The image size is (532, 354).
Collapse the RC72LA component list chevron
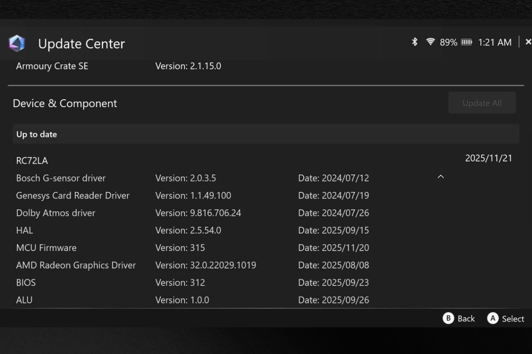[441, 177]
